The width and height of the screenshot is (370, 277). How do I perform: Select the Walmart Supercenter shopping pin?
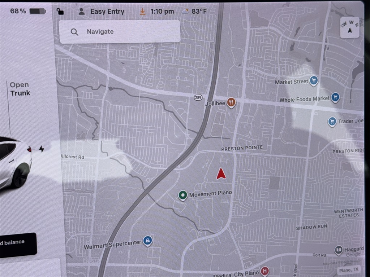pos(148,241)
